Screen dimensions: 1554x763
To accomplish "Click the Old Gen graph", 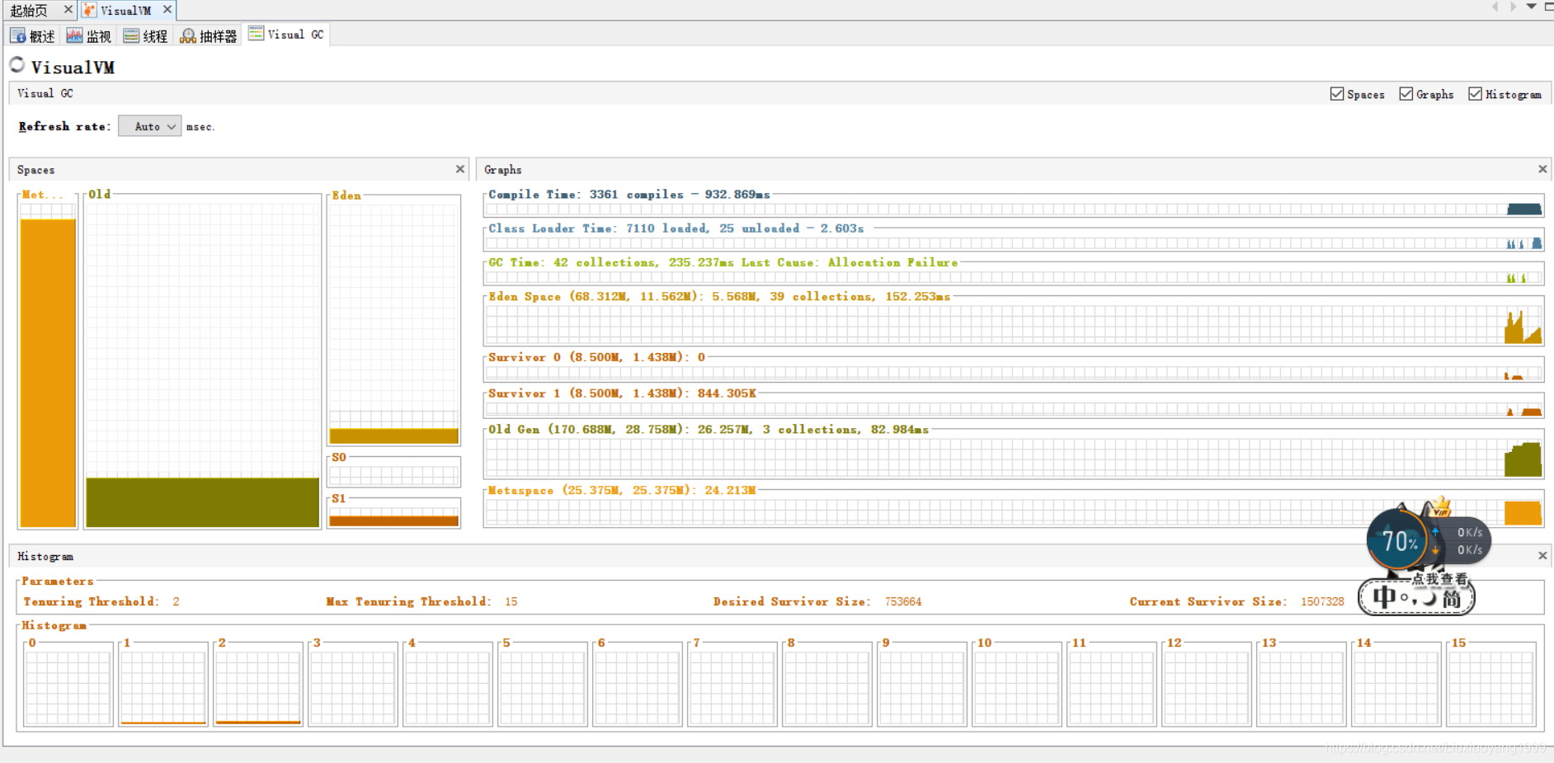I will pos(1014,458).
